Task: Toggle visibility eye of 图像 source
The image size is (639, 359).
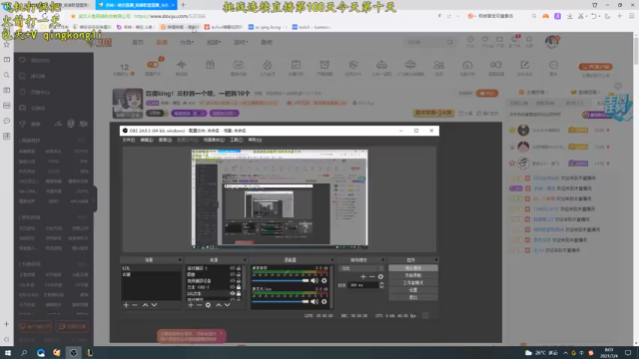Action: 233,274
